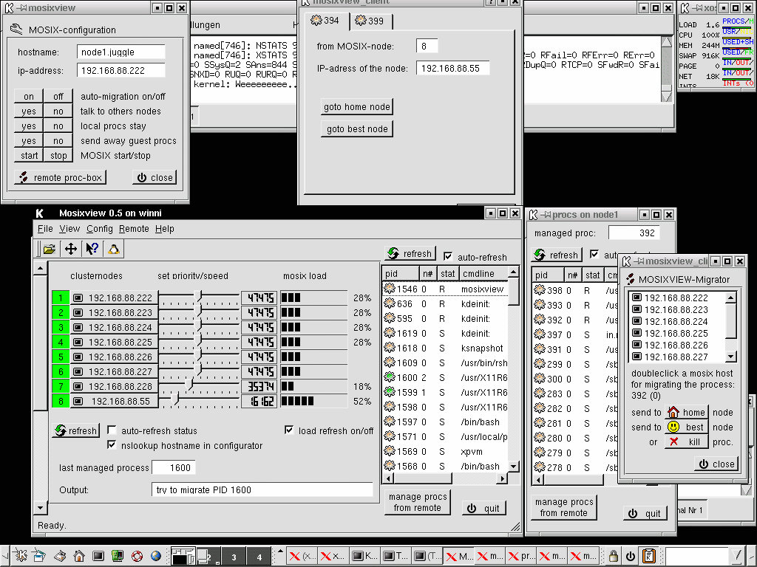757x567 pixels.
Task: Click the window list icon in the panel
Action: [x=40, y=556]
